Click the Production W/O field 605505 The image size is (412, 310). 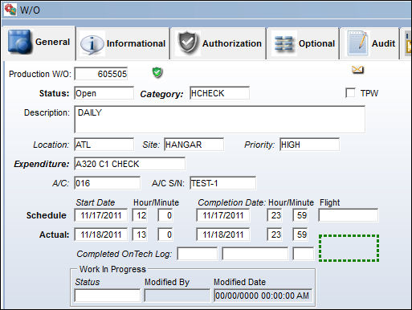pyautogui.click(x=101, y=74)
